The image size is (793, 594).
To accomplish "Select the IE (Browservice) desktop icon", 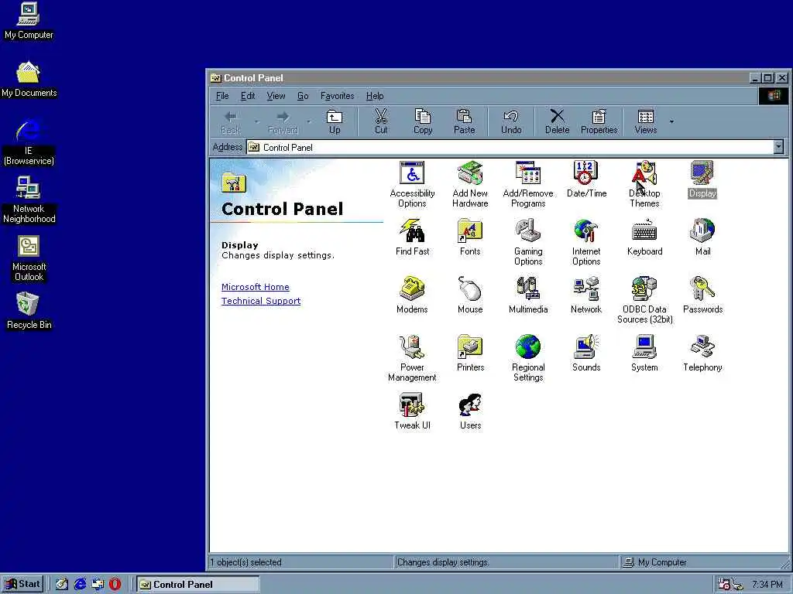I will (29, 142).
